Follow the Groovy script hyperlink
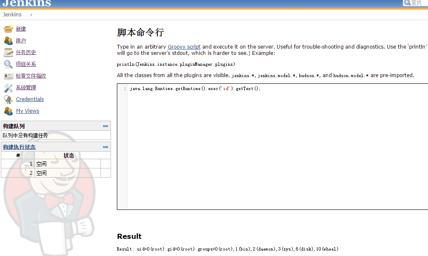Screen dimensions: 428x256 [184, 47]
